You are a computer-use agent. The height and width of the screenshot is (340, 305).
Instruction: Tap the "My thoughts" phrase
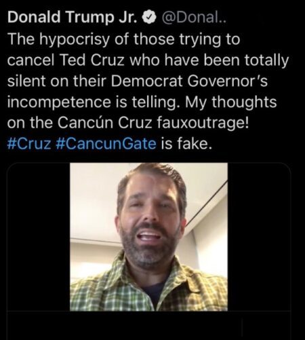click(231, 102)
